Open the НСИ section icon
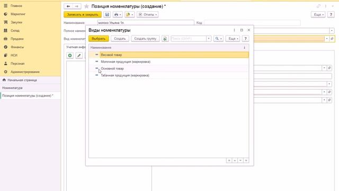Screen dimensions: 339x191 pos(6,55)
